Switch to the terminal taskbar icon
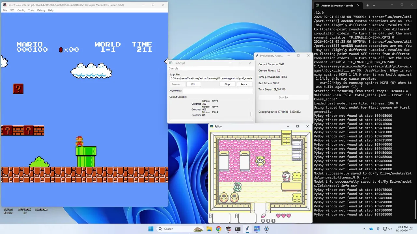 point(238,229)
